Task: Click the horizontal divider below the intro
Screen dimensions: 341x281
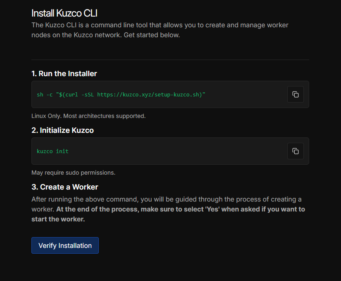Action: pyautogui.click(x=170, y=60)
